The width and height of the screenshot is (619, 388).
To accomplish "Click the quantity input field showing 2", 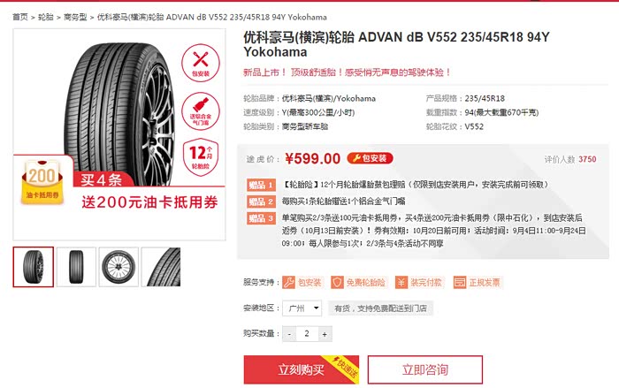I will (x=307, y=334).
